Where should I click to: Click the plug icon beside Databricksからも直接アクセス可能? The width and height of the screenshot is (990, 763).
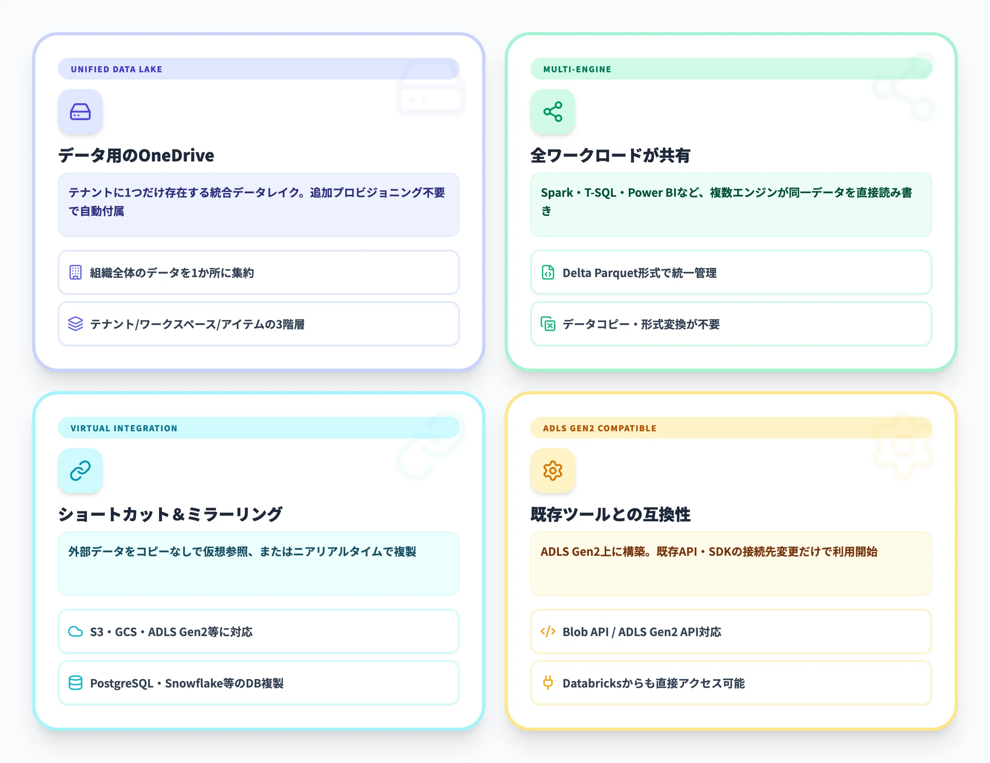click(x=548, y=683)
